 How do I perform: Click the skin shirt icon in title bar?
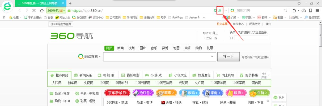coord(299,3)
